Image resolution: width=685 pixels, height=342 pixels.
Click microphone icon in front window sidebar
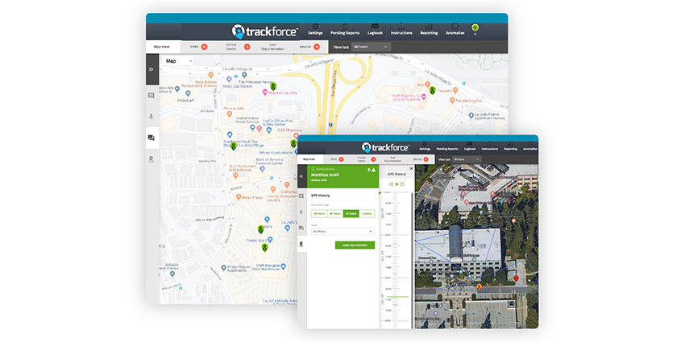(301, 212)
